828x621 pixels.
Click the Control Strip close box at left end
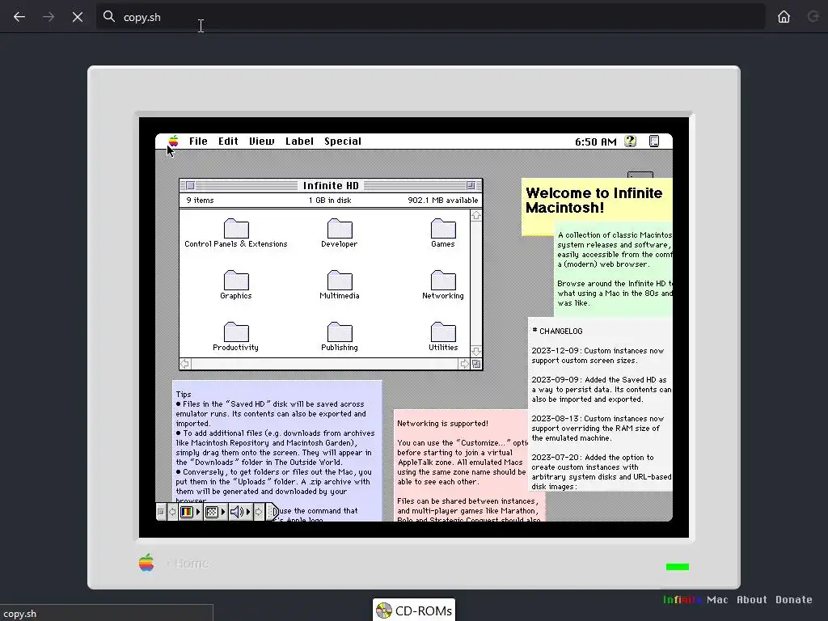tap(161, 512)
